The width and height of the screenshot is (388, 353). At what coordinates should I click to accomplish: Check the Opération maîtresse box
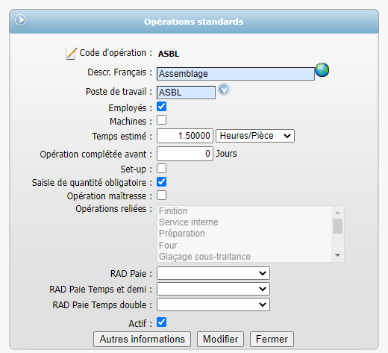162,196
